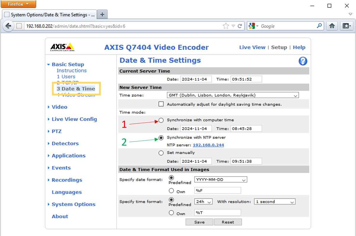The image size is (356, 236).
Task: Expand the System Options menu section
Action: pyautogui.click(x=73, y=204)
